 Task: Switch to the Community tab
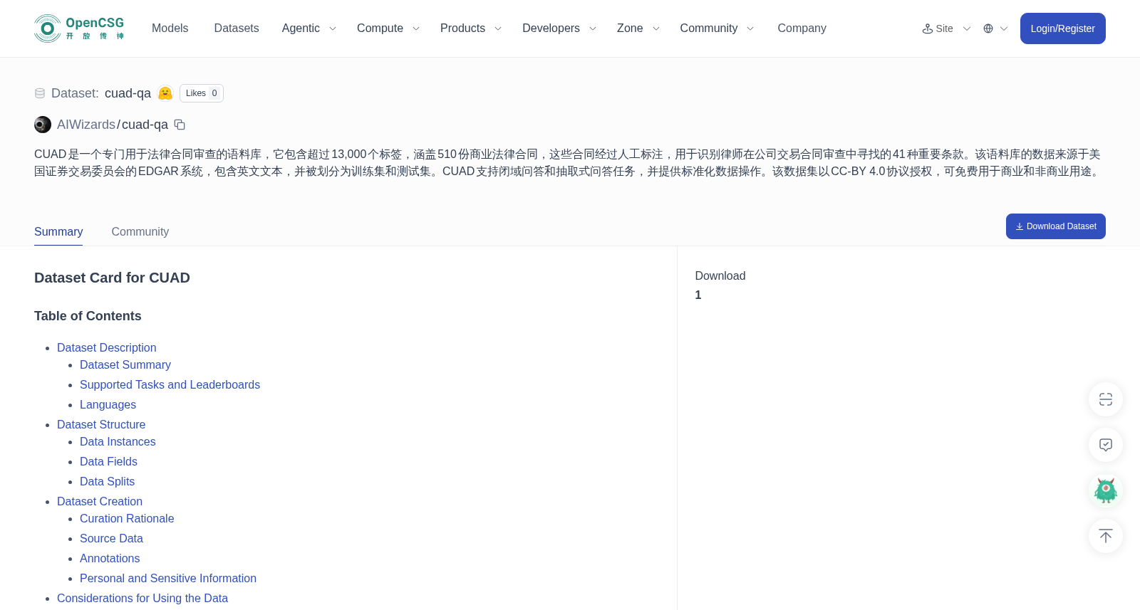pos(140,232)
